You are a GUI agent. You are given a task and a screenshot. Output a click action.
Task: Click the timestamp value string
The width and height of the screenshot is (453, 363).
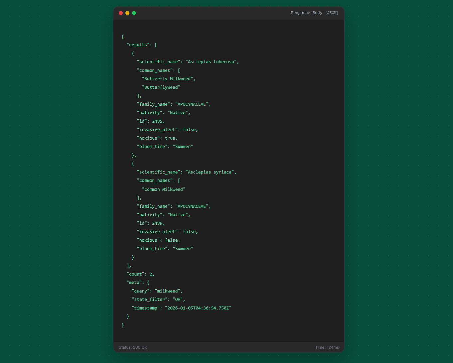[198, 308]
